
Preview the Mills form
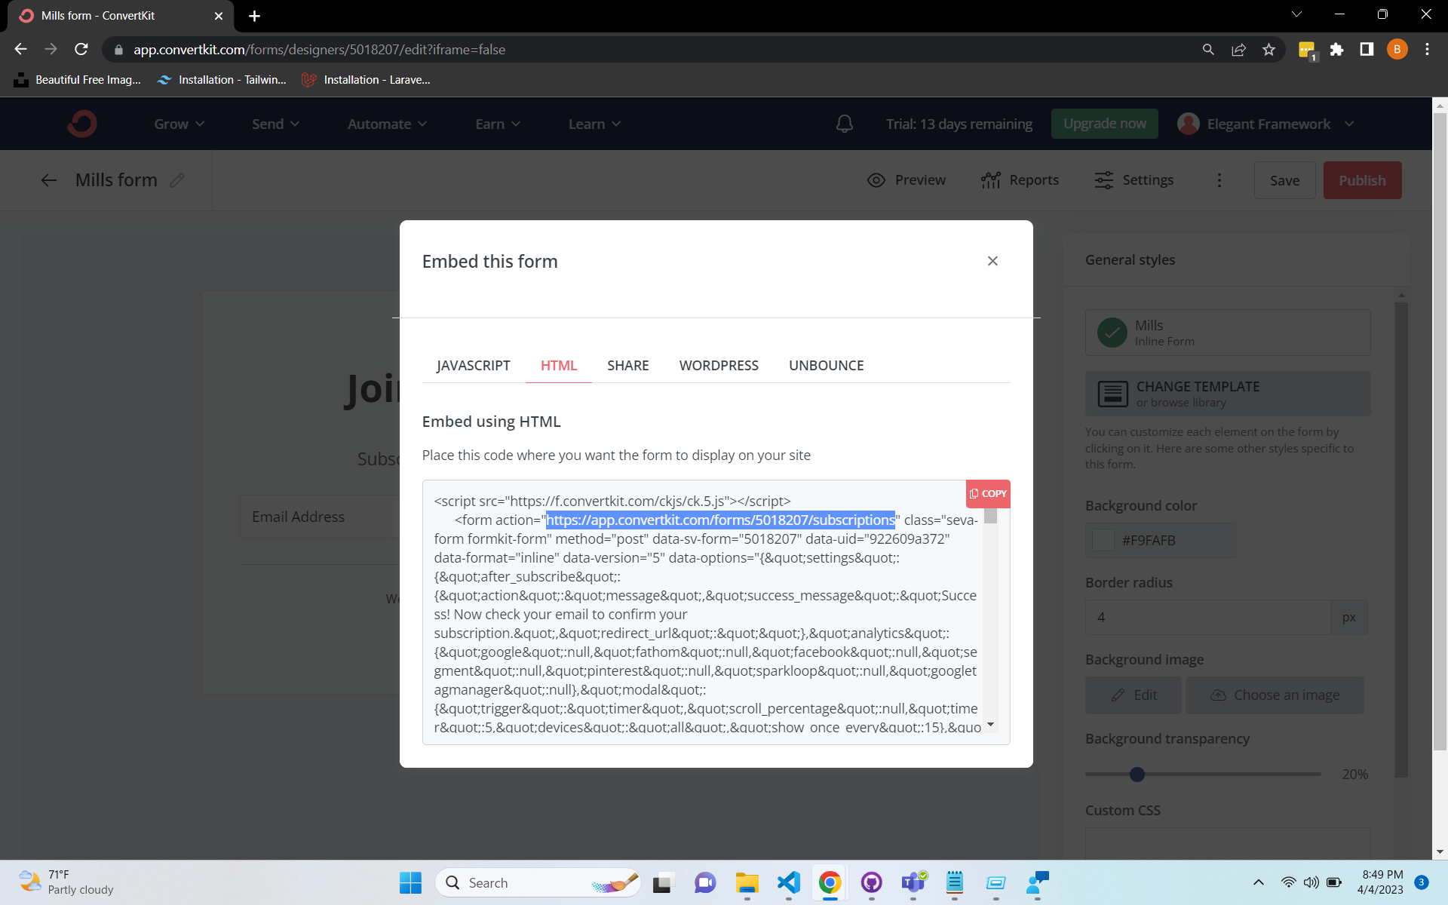pyautogui.click(x=906, y=179)
